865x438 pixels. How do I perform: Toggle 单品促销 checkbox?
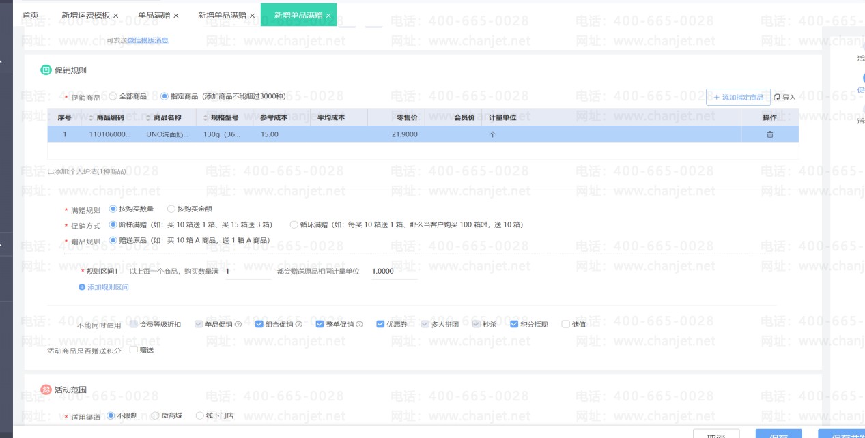click(x=199, y=324)
